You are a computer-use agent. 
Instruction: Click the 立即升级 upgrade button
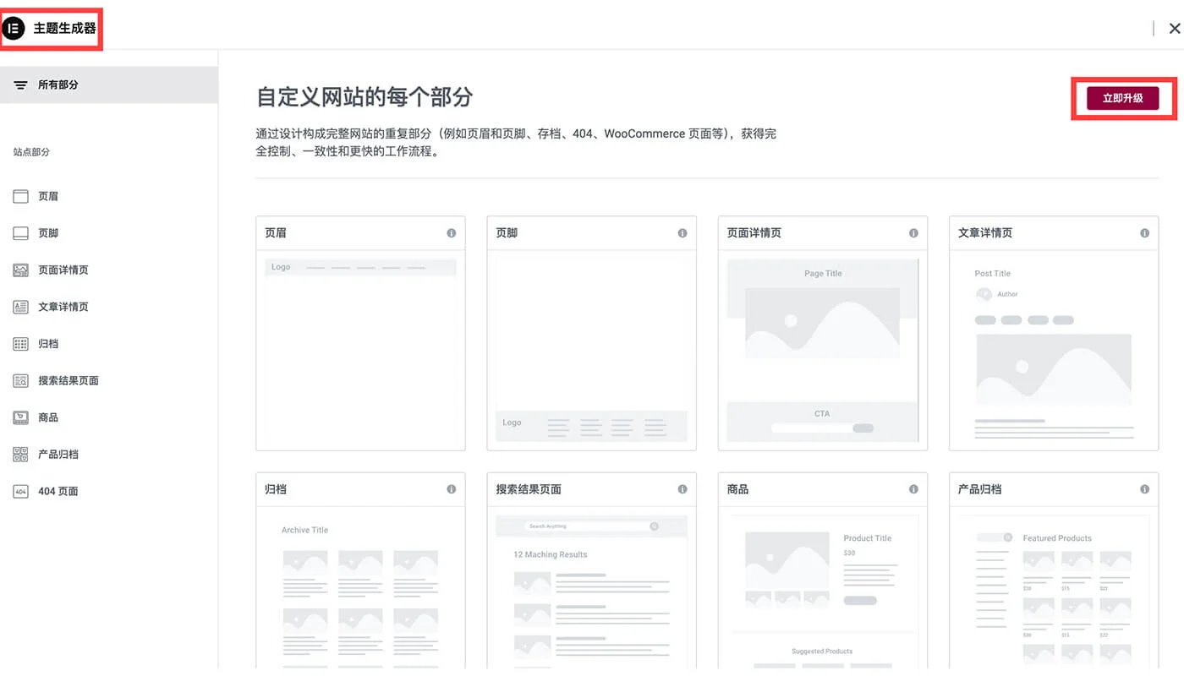point(1122,97)
